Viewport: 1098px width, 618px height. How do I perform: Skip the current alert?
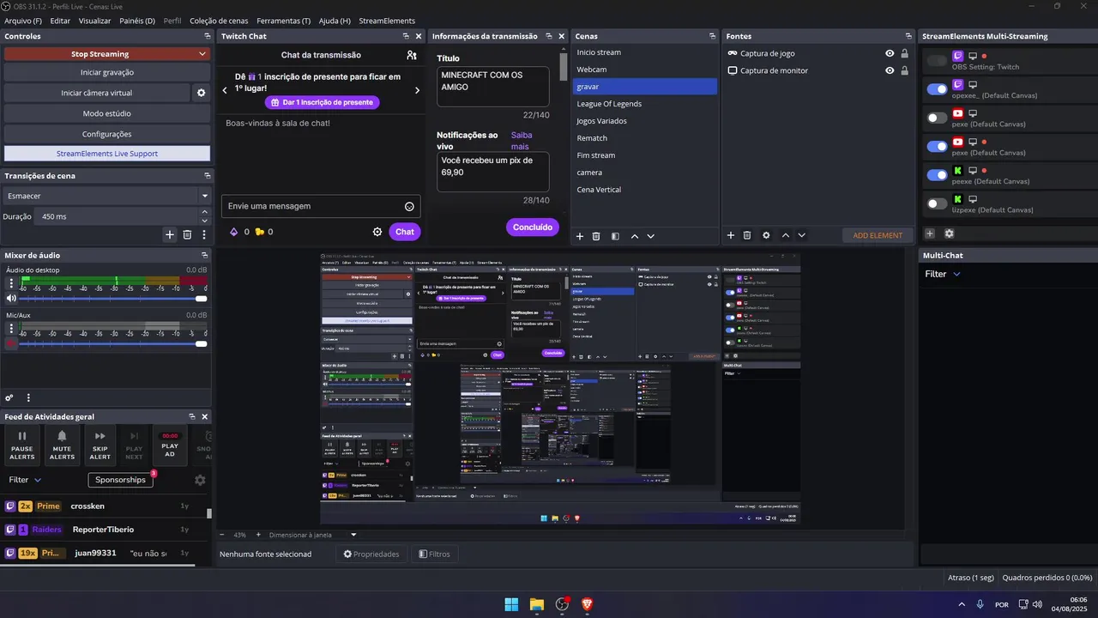pos(100,445)
